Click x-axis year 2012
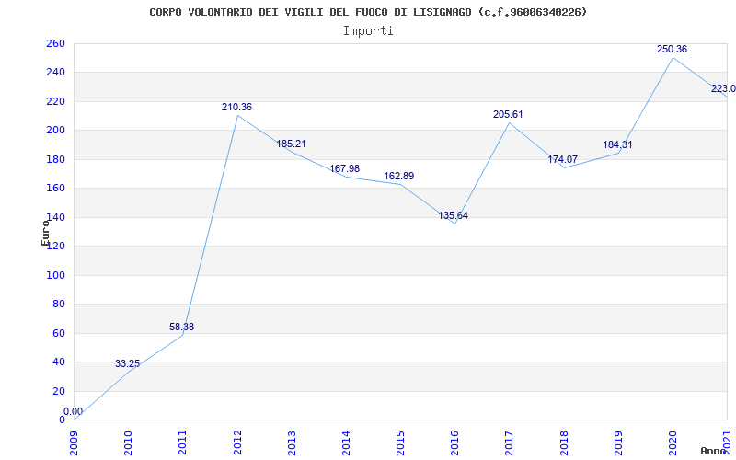 237,443
